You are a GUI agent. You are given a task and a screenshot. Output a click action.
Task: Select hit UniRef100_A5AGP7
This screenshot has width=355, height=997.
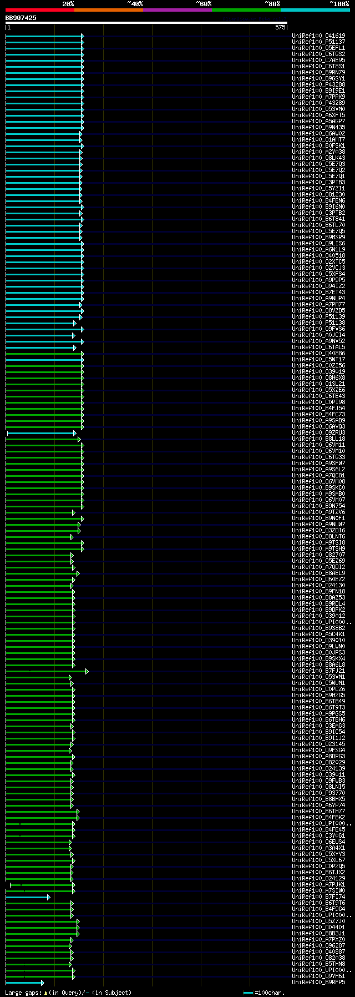(318, 122)
